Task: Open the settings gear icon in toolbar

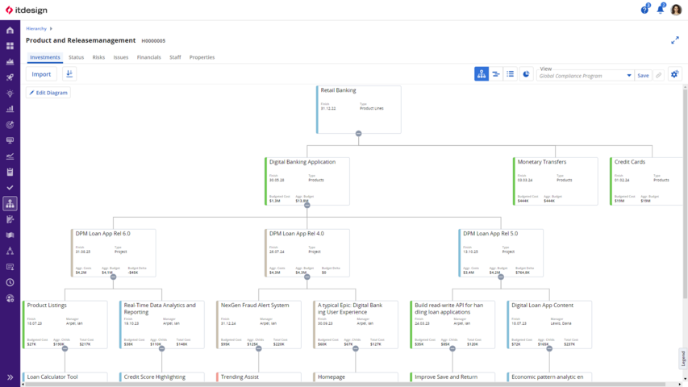Action: tap(674, 74)
